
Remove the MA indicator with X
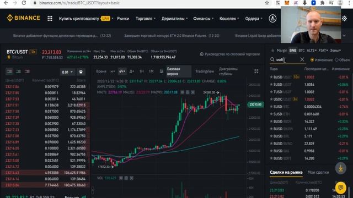[x=193, y=92]
